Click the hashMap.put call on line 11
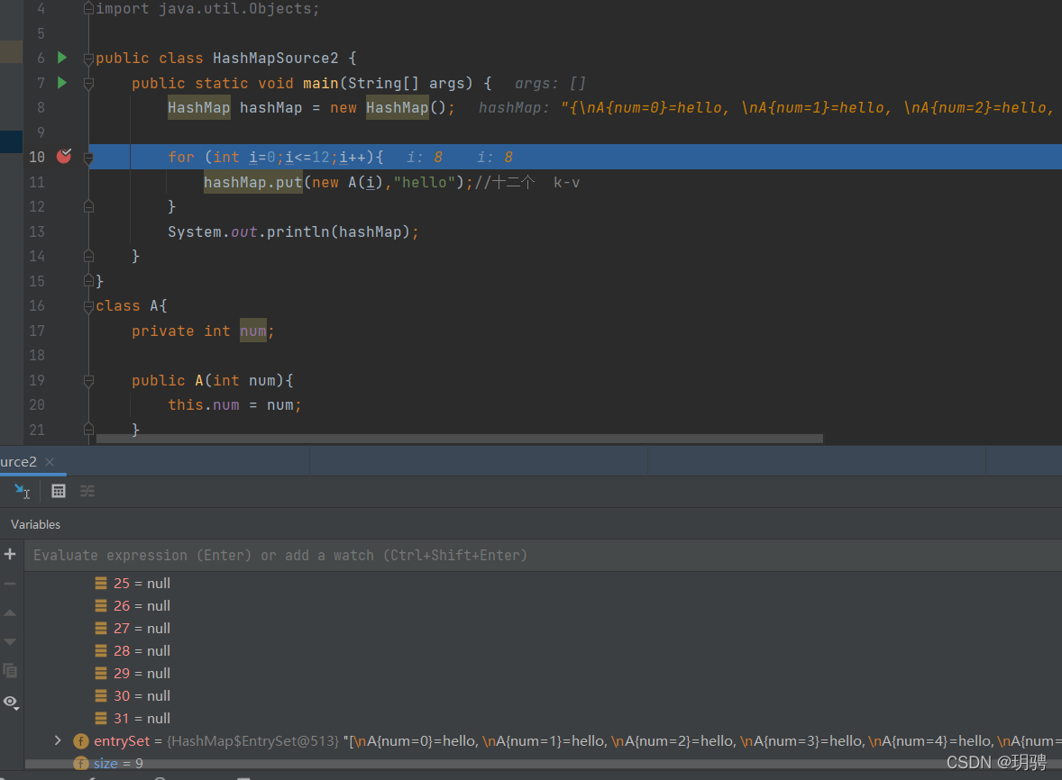Image resolution: width=1062 pixels, height=780 pixels. coord(252,182)
